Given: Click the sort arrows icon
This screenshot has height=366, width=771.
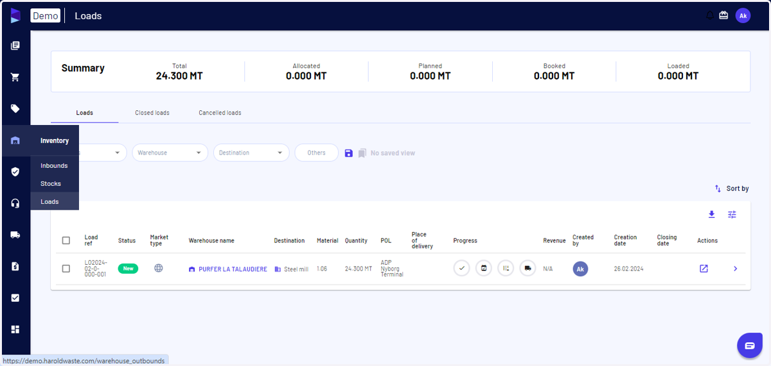Looking at the screenshot, I should [x=718, y=188].
